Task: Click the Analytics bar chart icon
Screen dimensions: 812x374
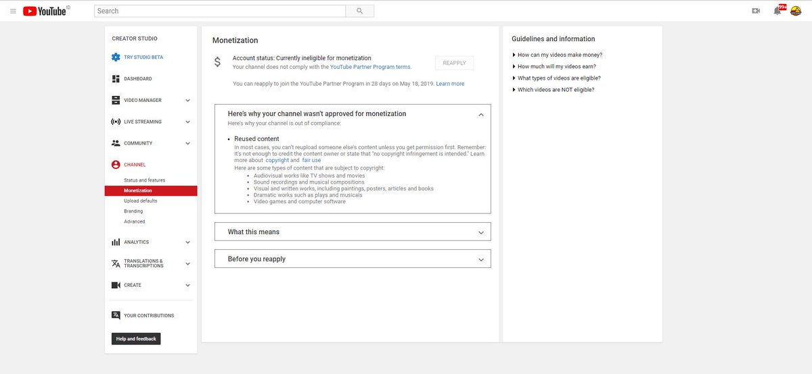Action: [x=116, y=242]
